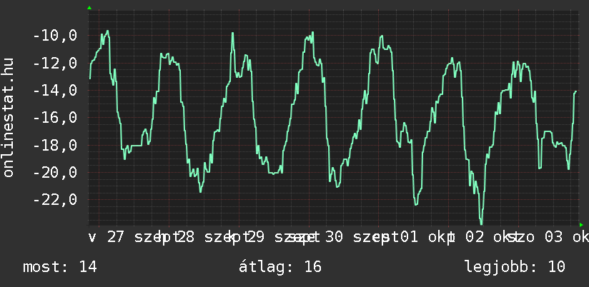
Task: Click the 'átlag: 16' average value
Action: [280, 267]
